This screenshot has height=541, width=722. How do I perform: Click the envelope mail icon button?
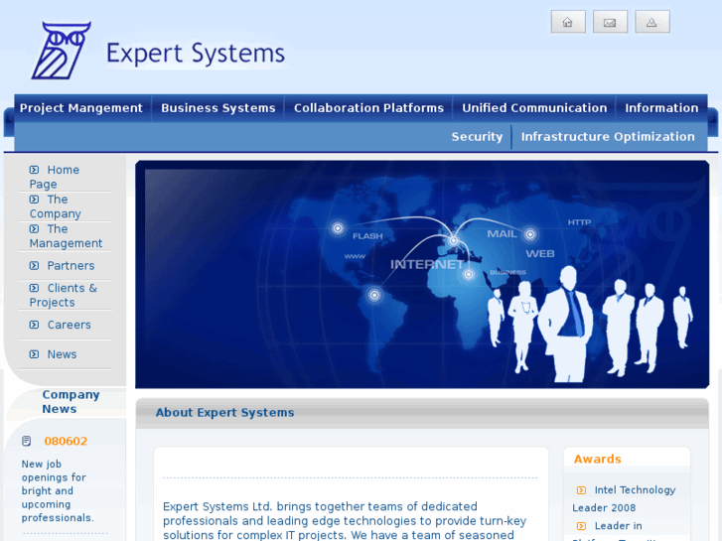pos(610,22)
